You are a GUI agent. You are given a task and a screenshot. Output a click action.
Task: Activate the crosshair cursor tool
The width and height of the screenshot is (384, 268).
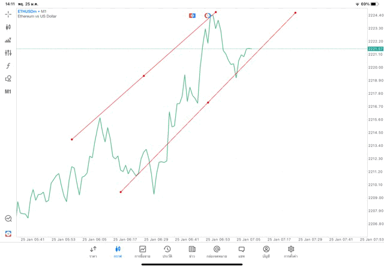[8, 14]
